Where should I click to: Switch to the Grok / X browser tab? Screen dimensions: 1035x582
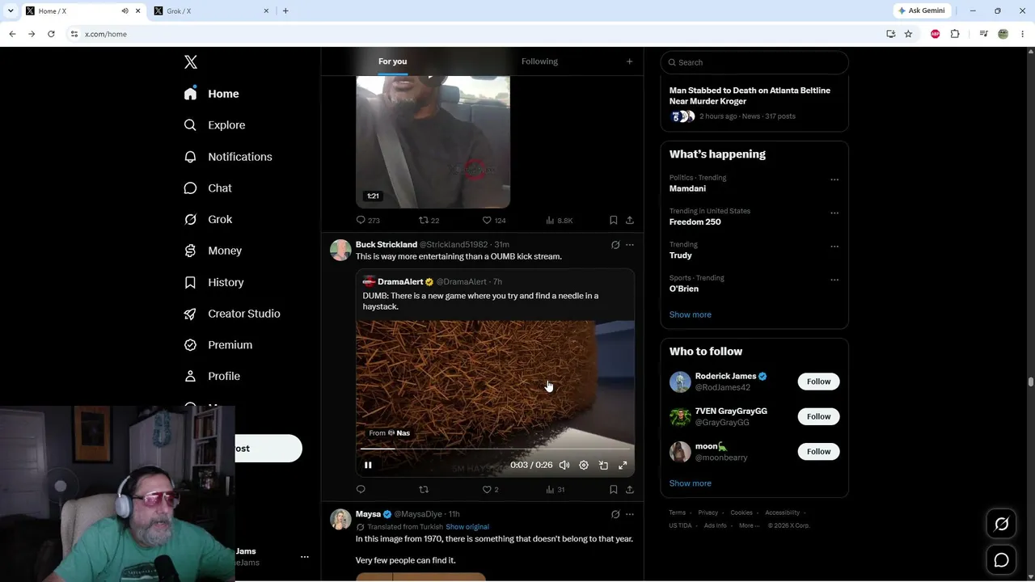(210, 11)
